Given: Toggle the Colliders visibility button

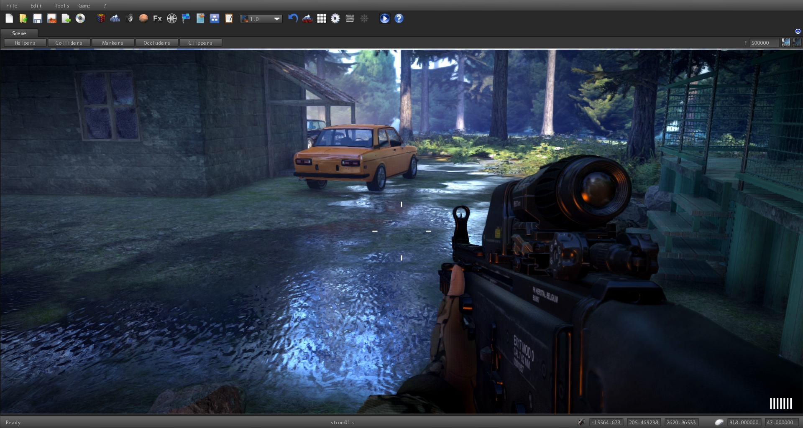Looking at the screenshot, I should [69, 43].
